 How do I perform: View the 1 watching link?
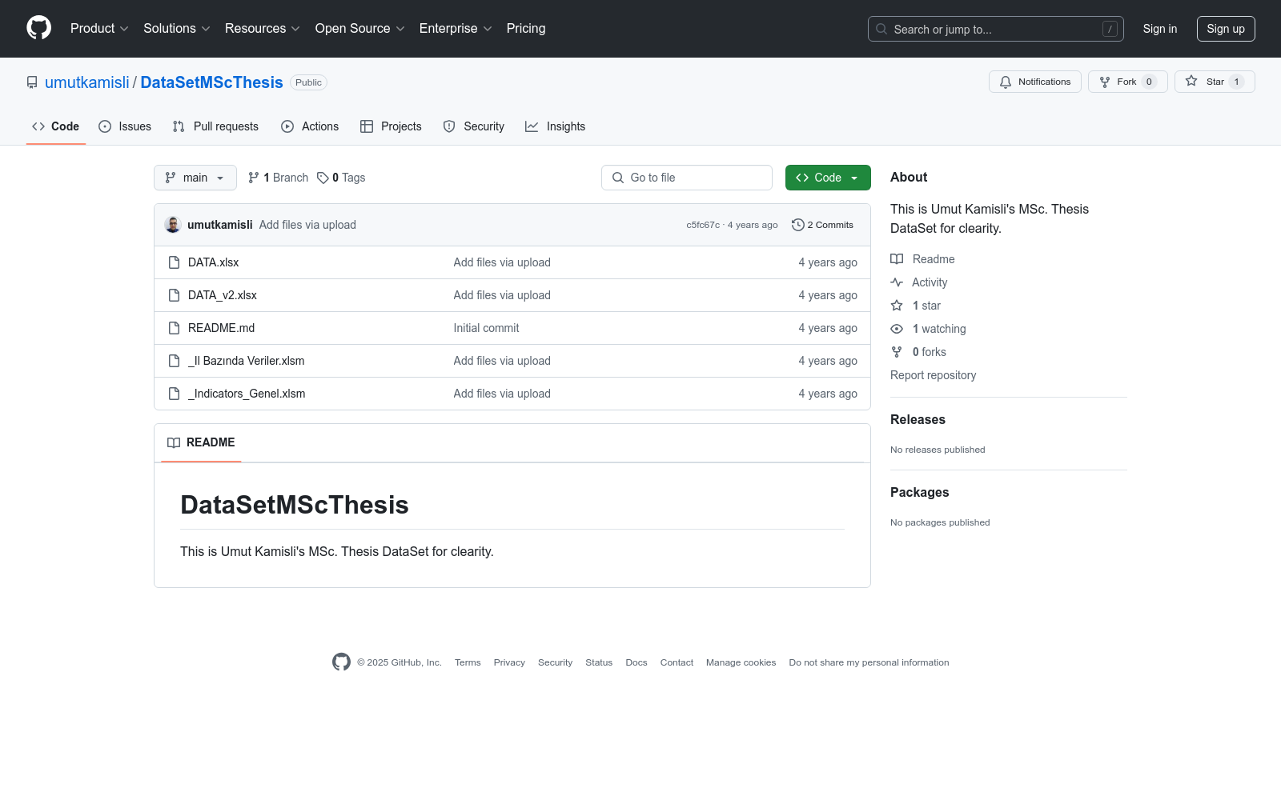click(x=929, y=329)
